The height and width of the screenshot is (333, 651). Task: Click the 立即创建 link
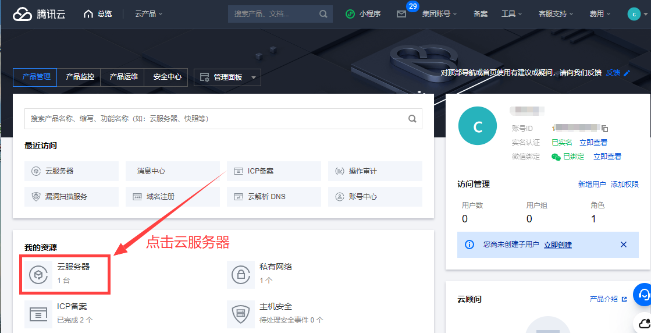point(558,245)
